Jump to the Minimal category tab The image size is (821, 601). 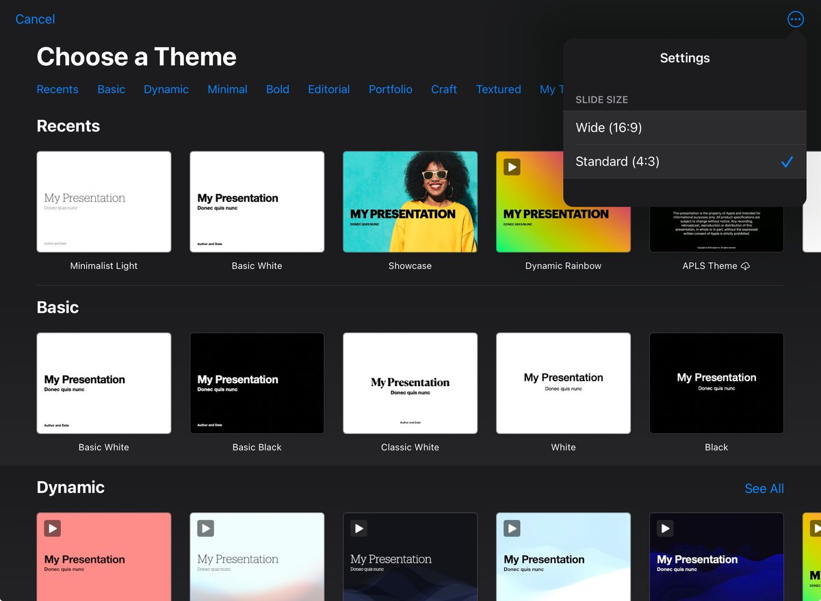(227, 90)
